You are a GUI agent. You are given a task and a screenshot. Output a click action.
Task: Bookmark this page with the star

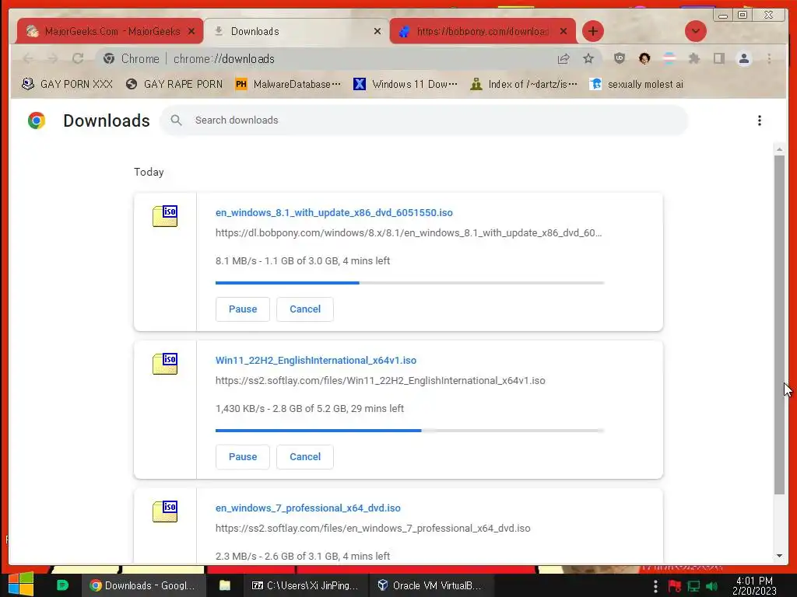588,59
